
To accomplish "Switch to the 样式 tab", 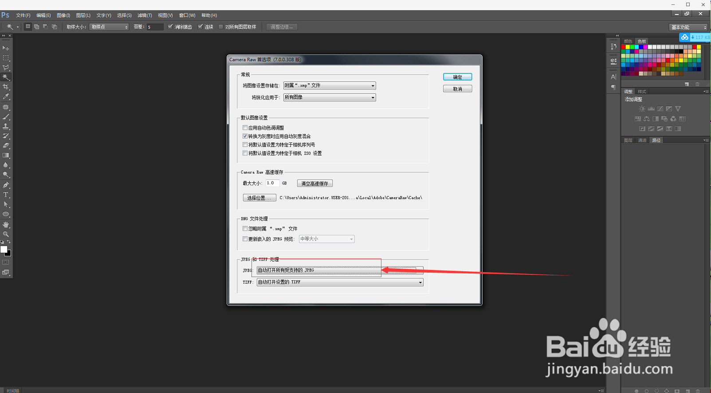I will click(x=642, y=92).
